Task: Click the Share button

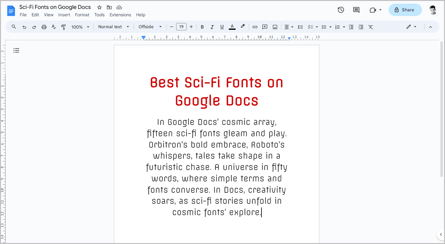Action: (405, 10)
